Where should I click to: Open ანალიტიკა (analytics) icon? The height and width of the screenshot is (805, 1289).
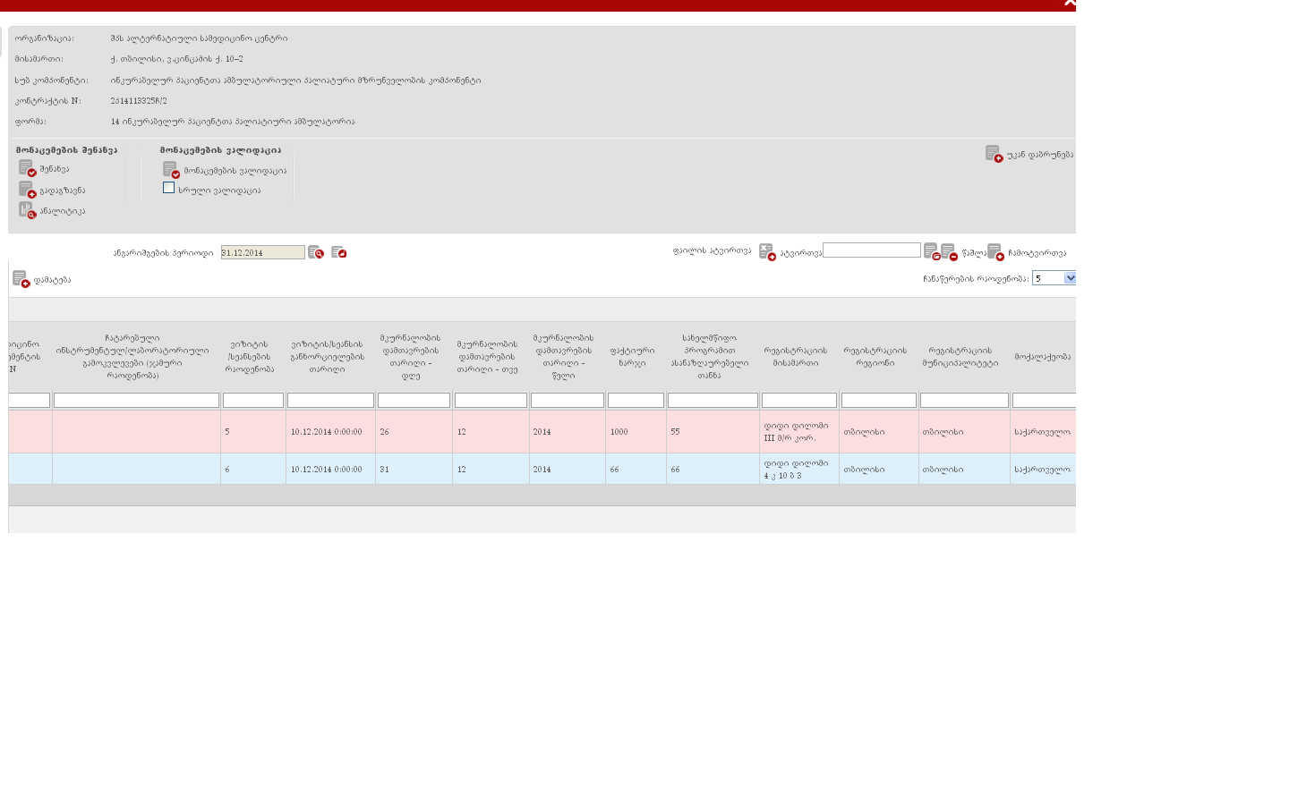tap(27, 210)
